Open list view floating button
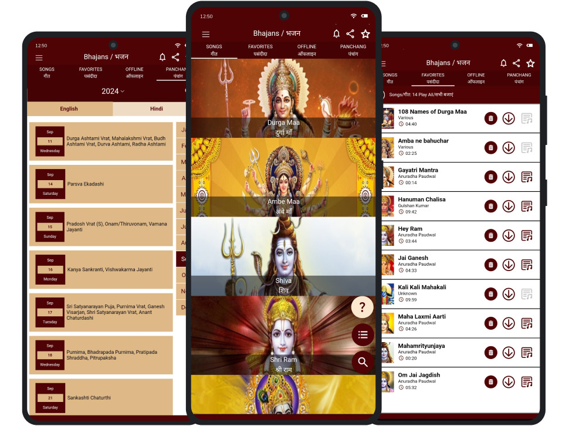 point(363,334)
